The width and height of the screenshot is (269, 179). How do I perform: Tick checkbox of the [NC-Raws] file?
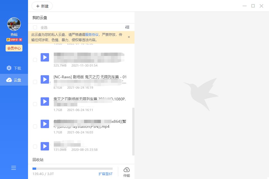35,82
